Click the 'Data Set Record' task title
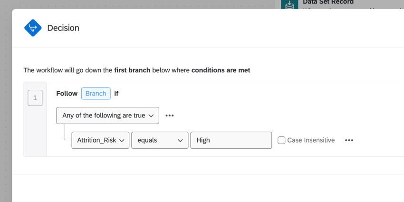The image size is (404, 202). [x=328, y=2]
